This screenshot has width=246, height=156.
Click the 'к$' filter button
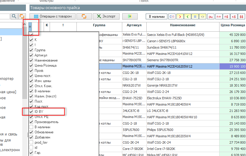[234, 17]
